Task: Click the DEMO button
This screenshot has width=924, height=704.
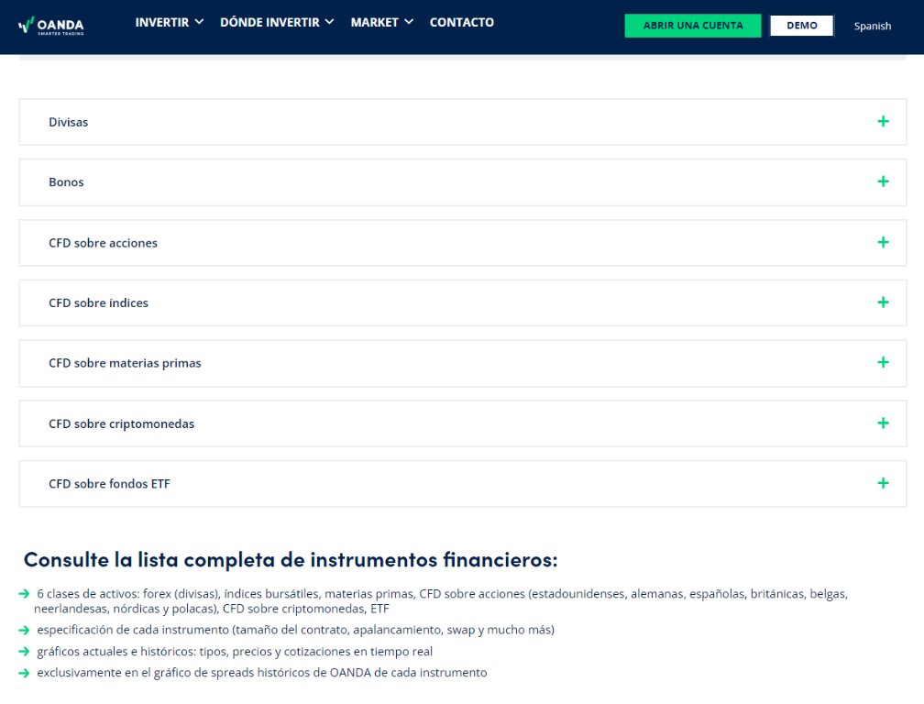Action: tap(801, 25)
